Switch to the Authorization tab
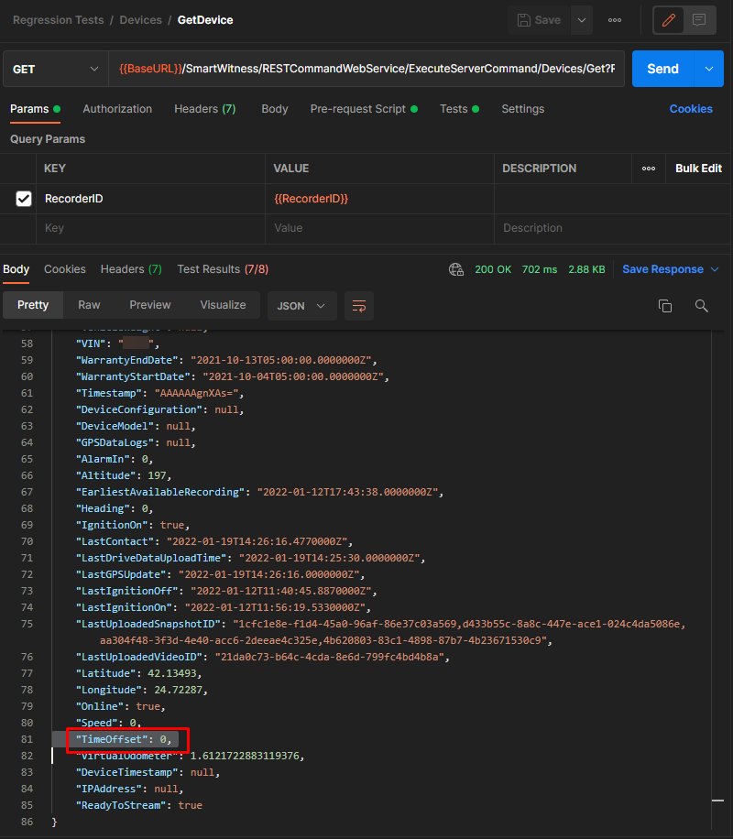 (x=117, y=108)
